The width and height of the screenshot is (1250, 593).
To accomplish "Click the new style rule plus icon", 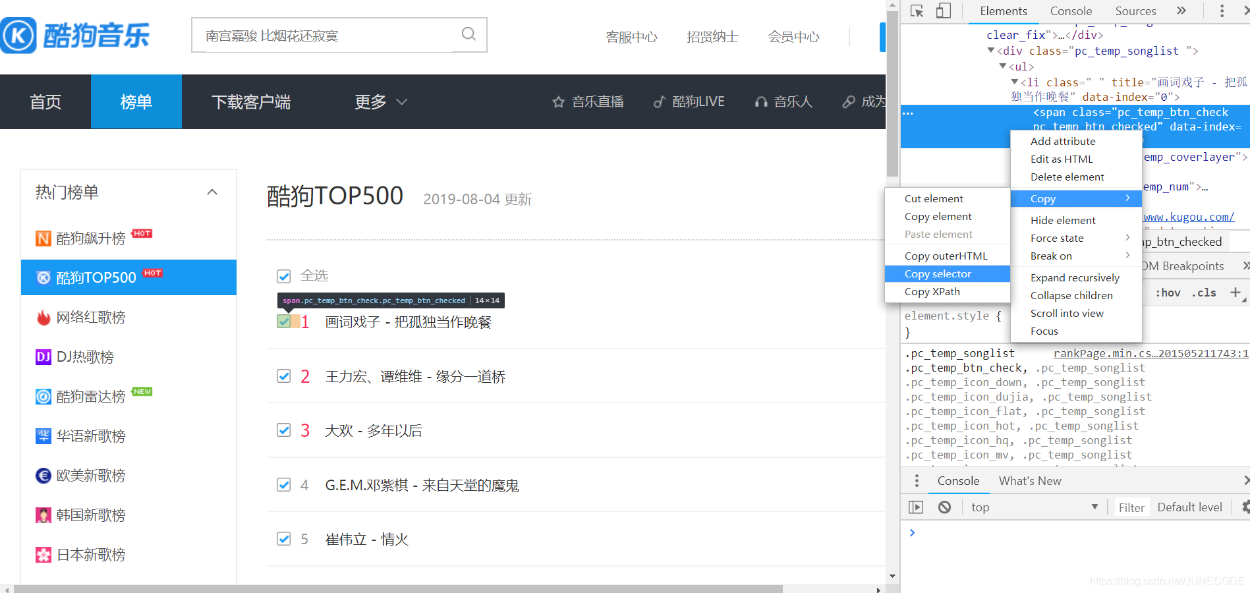I will [x=1236, y=293].
